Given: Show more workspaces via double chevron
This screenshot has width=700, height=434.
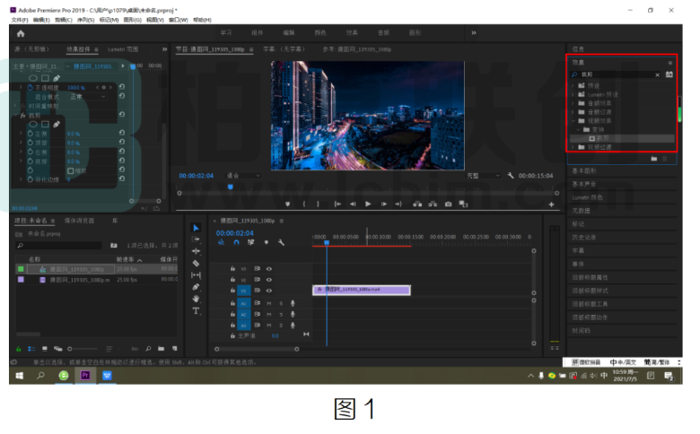Looking at the screenshot, I should 474,32.
